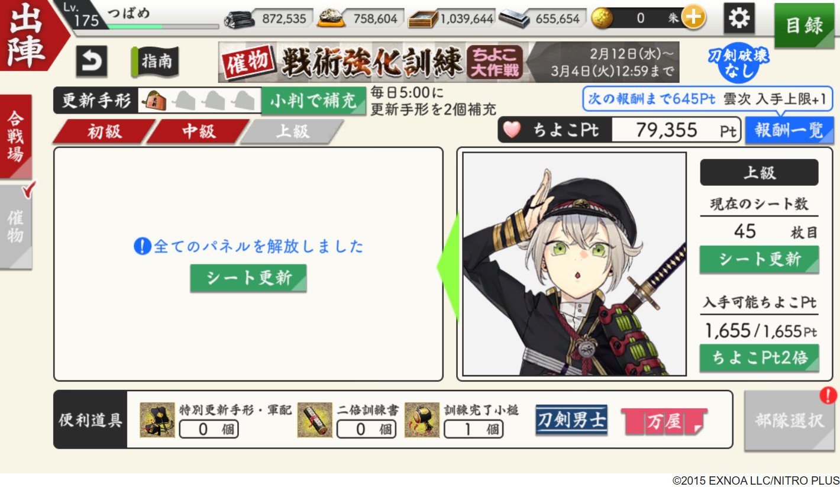Select the 中級 difficulty tab
Image resolution: width=840 pixels, height=487 pixels.
pyautogui.click(x=198, y=131)
